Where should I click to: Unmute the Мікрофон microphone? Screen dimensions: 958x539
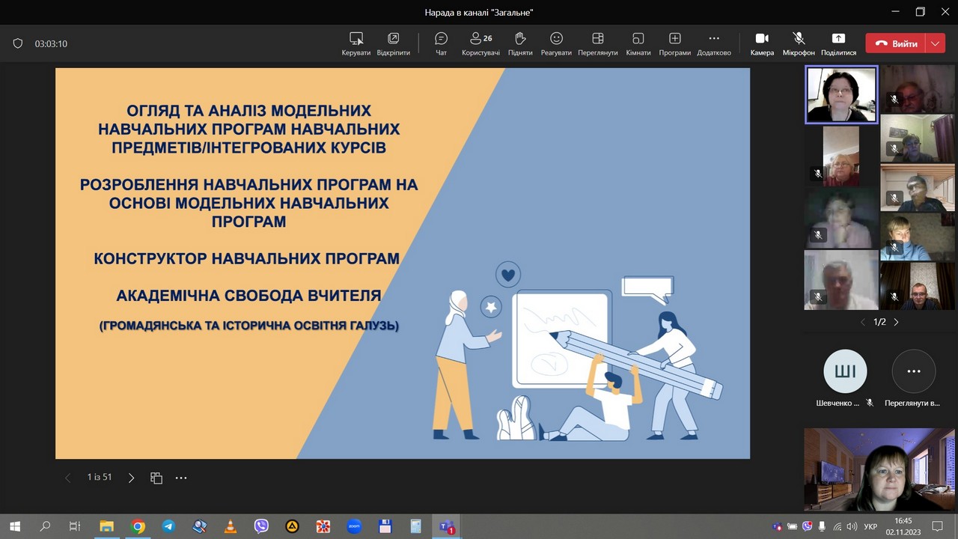pos(799,43)
